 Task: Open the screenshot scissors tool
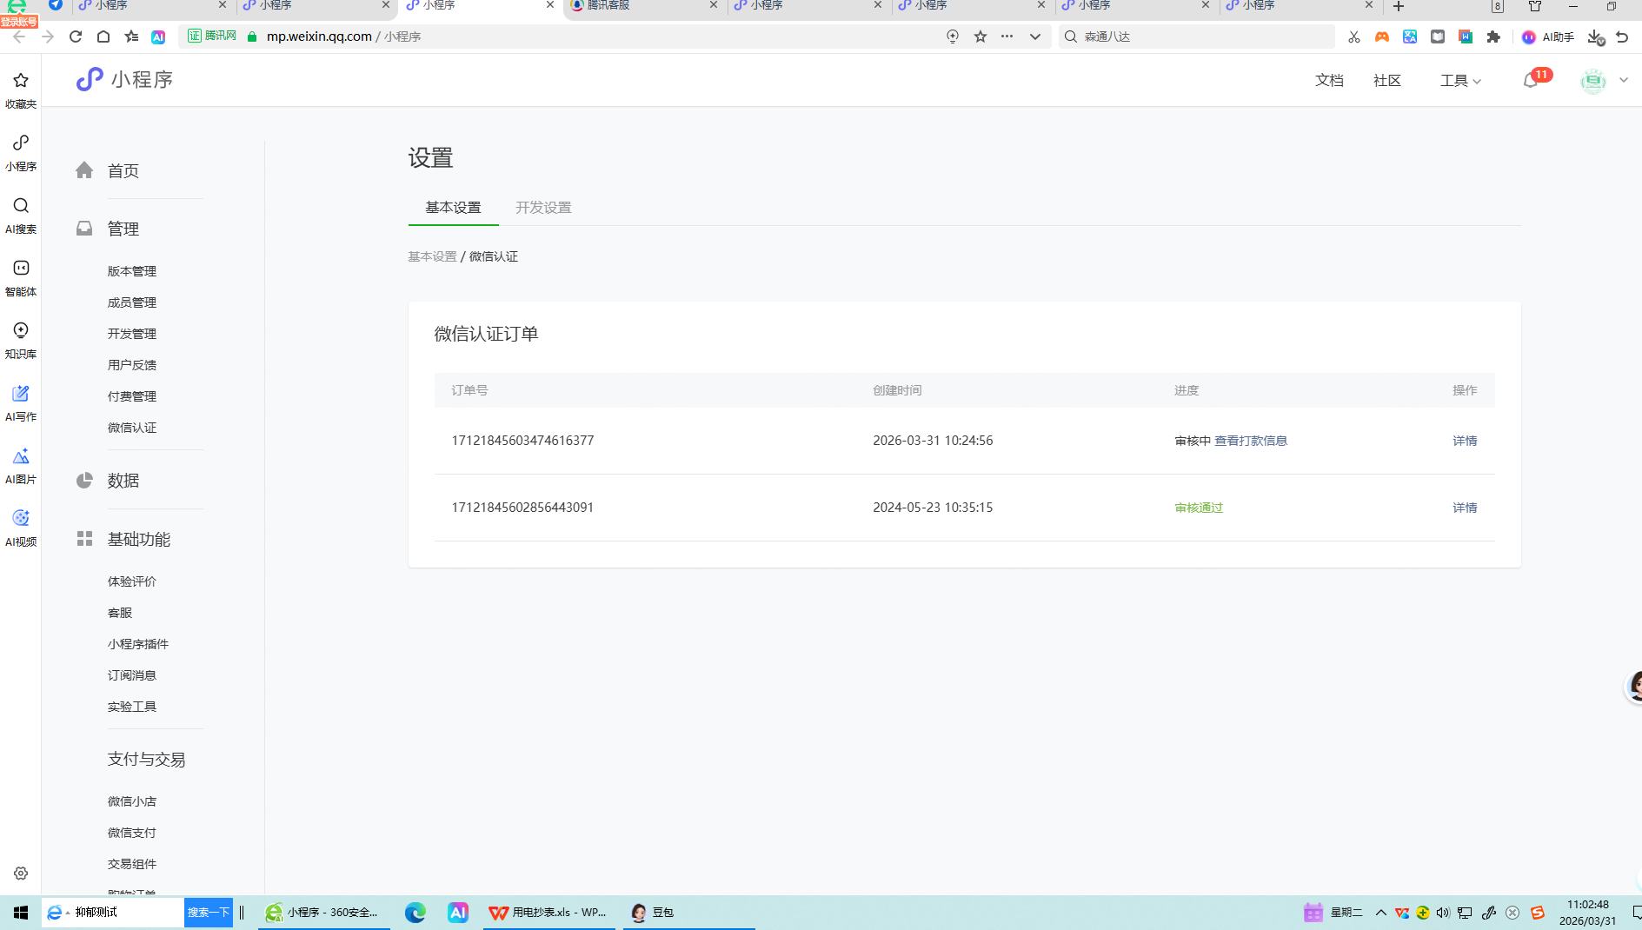1353,37
